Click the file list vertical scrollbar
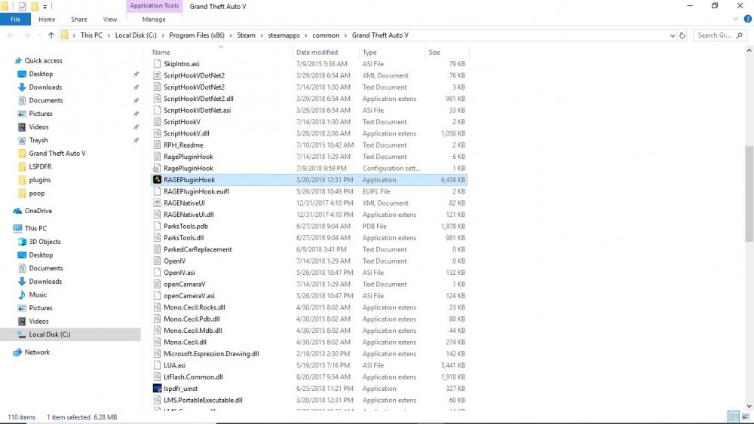Viewport: 754px width, 424px height. 749,194
